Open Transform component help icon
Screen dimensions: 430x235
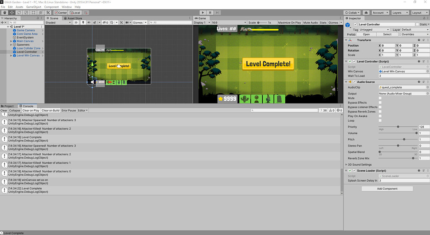coord(419,40)
